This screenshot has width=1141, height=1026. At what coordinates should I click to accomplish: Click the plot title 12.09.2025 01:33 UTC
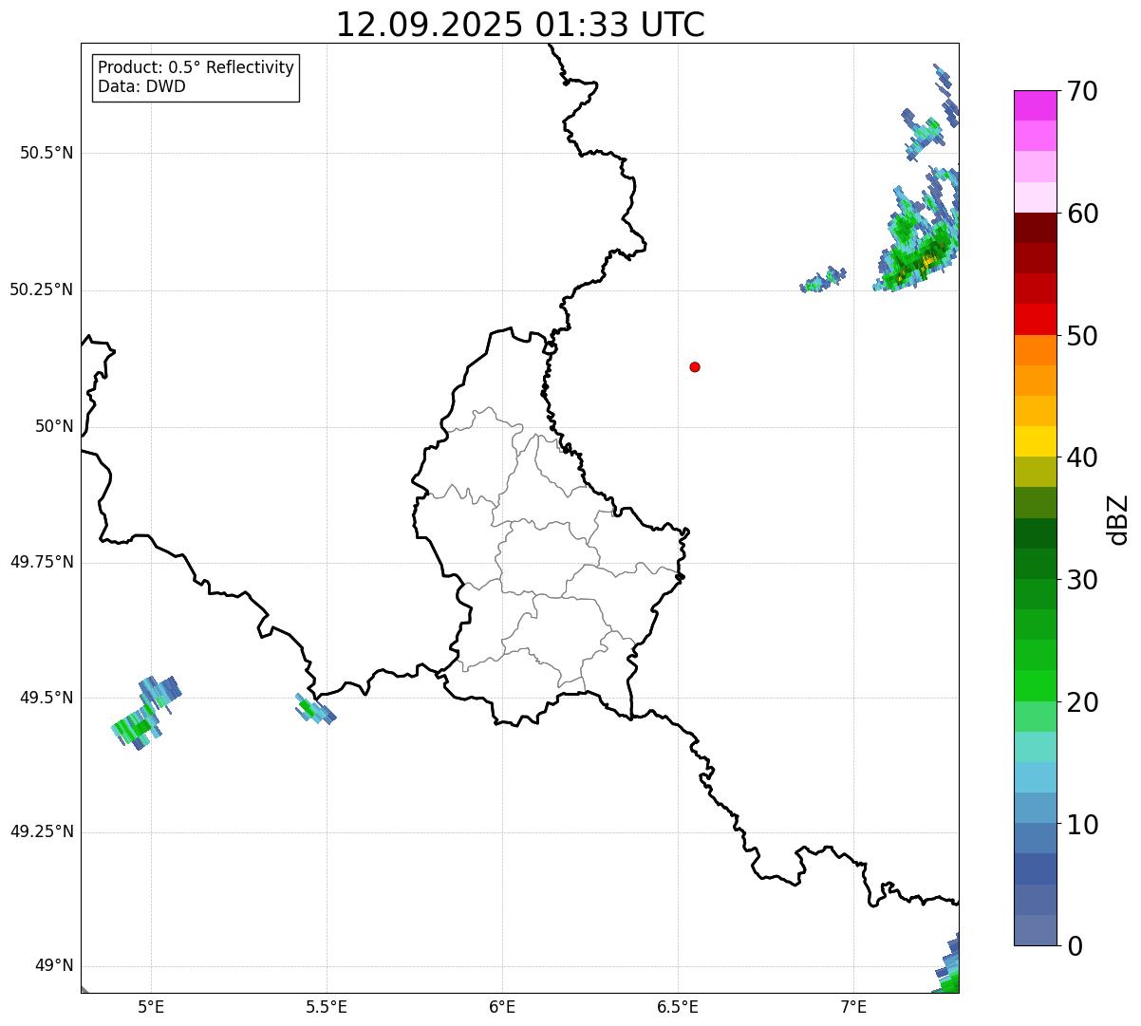pos(520,25)
